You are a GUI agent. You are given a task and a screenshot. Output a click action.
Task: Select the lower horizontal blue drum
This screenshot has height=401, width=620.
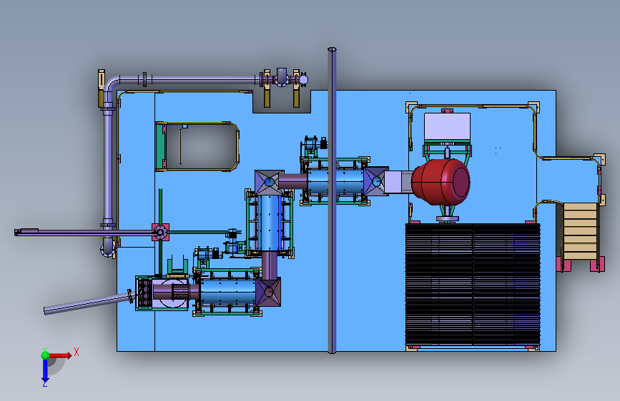(228, 292)
